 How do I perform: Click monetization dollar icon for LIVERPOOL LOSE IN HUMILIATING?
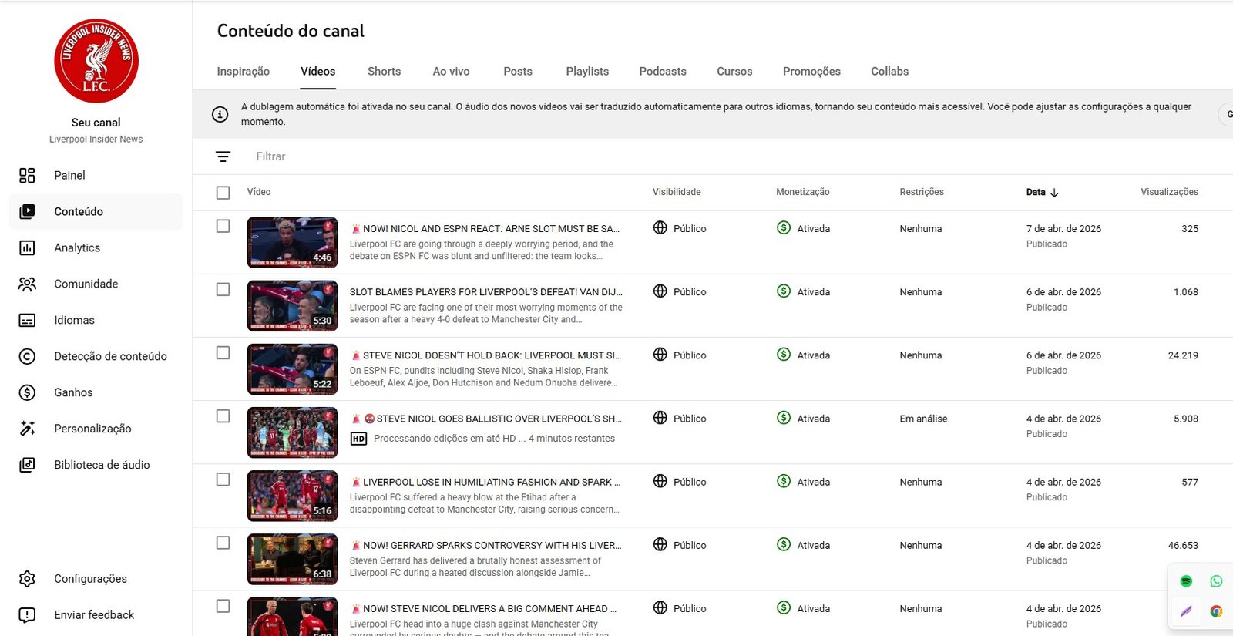(784, 481)
